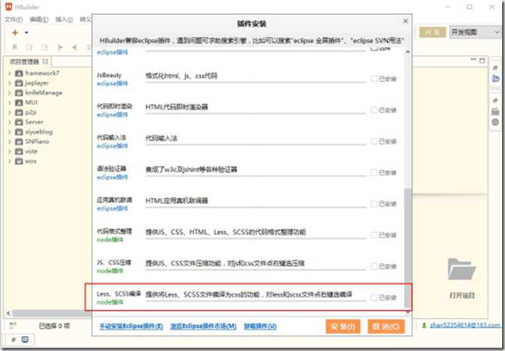505x351 pixels.
Task: Expand the jwplayer tree node
Action: [x=9, y=84]
